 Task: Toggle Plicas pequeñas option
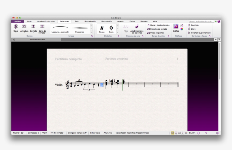(x=156, y=33)
